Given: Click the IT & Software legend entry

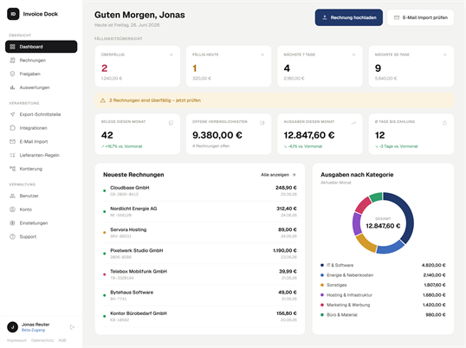Looking at the screenshot, I should pos(383,265).
